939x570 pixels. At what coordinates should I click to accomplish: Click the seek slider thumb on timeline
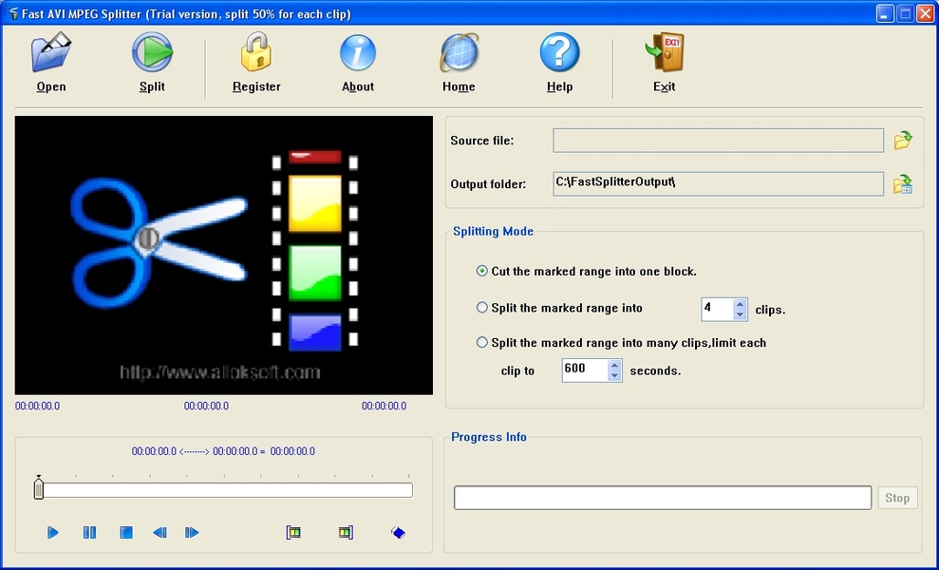pos(39,488)
